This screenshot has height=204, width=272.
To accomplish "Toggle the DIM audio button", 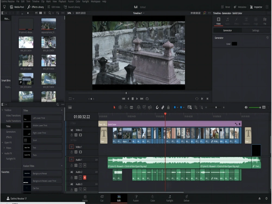I will [x=264, y=107].
